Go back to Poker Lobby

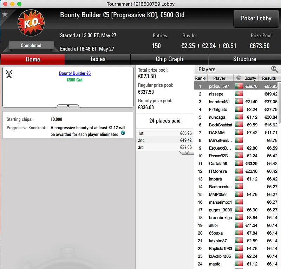[256, 19]
